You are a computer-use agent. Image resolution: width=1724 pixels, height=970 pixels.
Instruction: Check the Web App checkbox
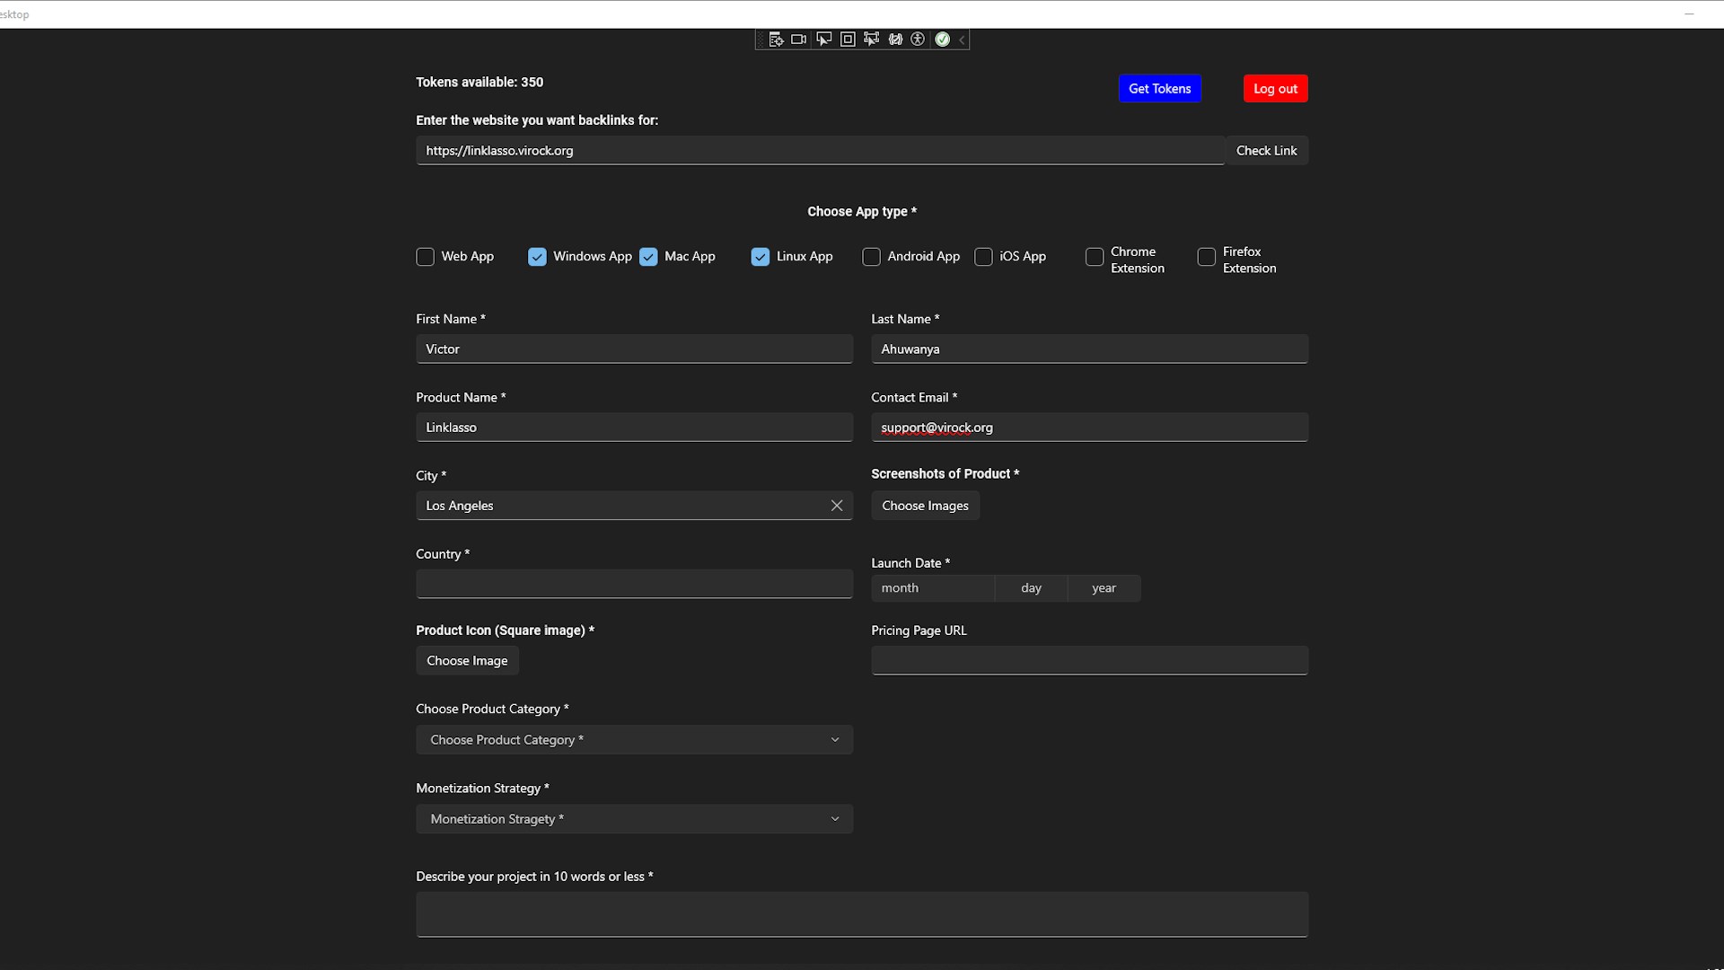click(x=426, y=257)
